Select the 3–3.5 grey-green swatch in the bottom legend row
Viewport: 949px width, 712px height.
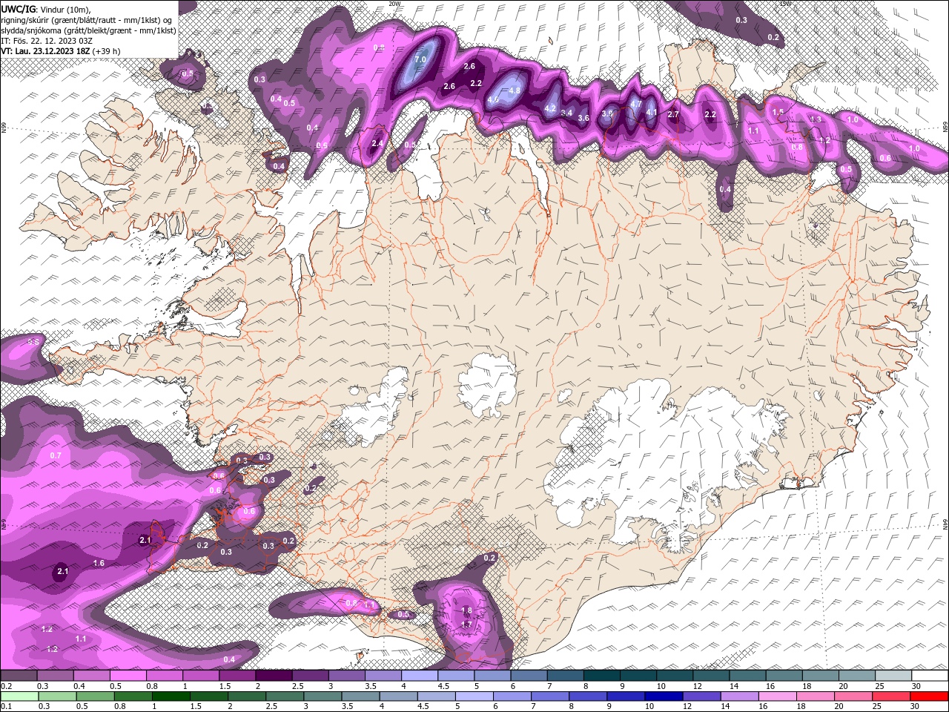[x=323, y=696]
